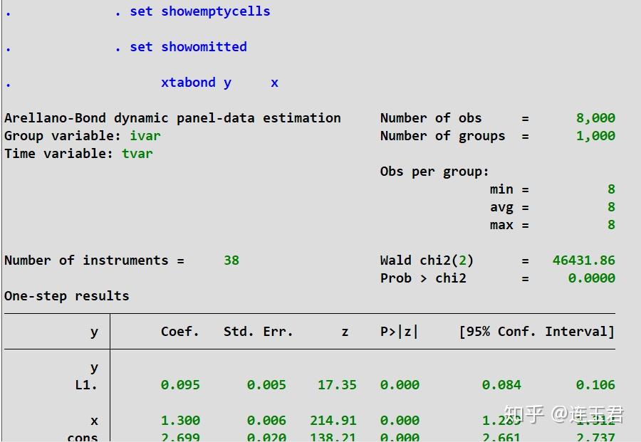Click the time variable name "tvar"
The width and height of the screenshot is (641, 442).
coord(137,153)
